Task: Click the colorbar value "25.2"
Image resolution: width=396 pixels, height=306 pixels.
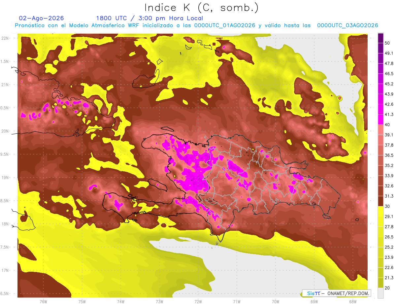Action: pos(389,247)
